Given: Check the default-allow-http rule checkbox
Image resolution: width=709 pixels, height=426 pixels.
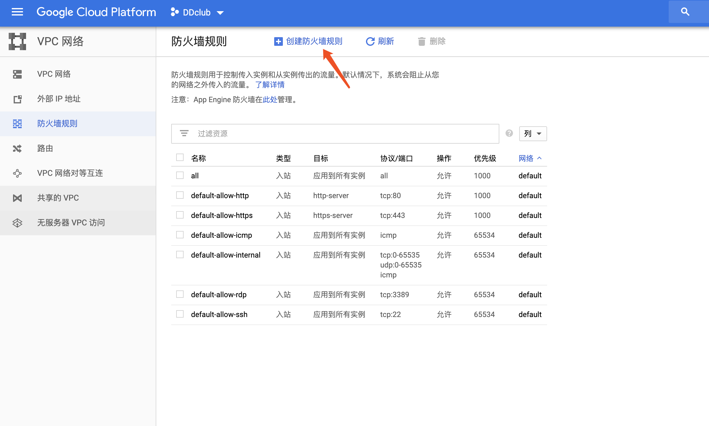Looking at the screenshot, I should click(x=180, y=195).
